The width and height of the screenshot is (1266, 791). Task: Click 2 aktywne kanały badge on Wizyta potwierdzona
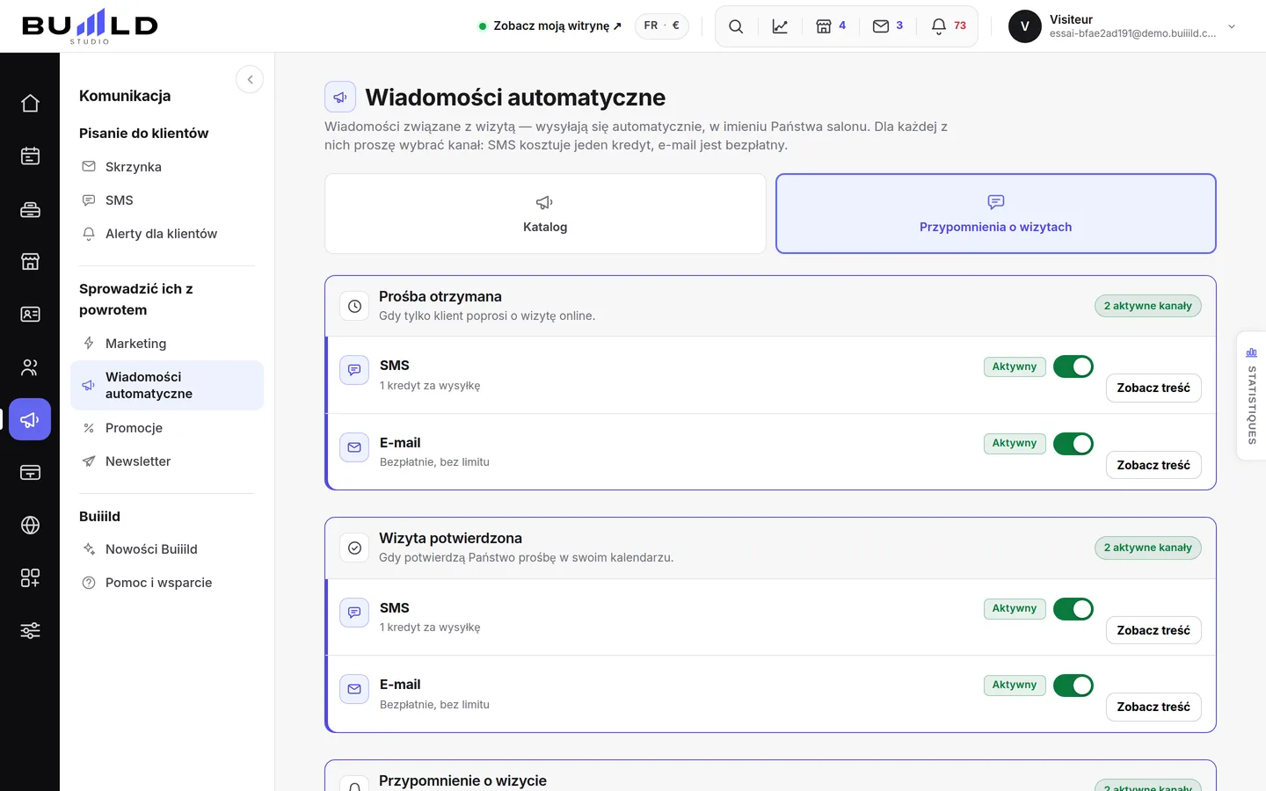coord(1148,548)
